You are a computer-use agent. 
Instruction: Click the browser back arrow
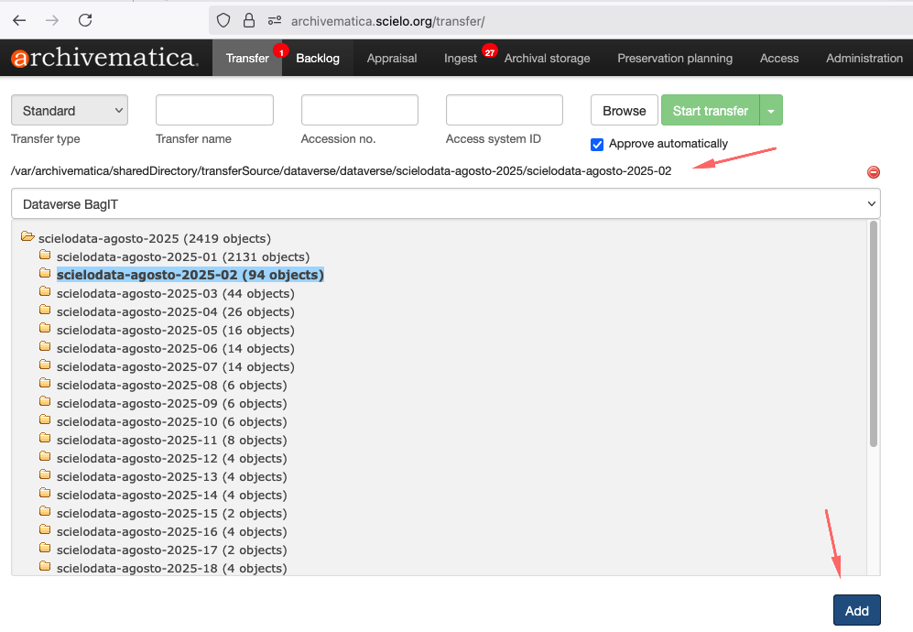point(19,20)
